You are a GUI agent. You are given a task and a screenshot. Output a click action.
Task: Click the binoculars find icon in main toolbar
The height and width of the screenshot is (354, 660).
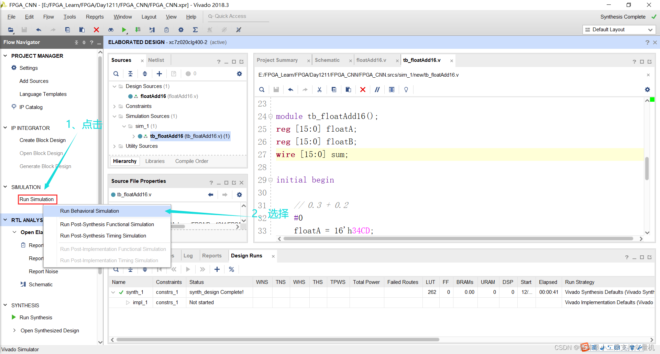tap(111, 30)
